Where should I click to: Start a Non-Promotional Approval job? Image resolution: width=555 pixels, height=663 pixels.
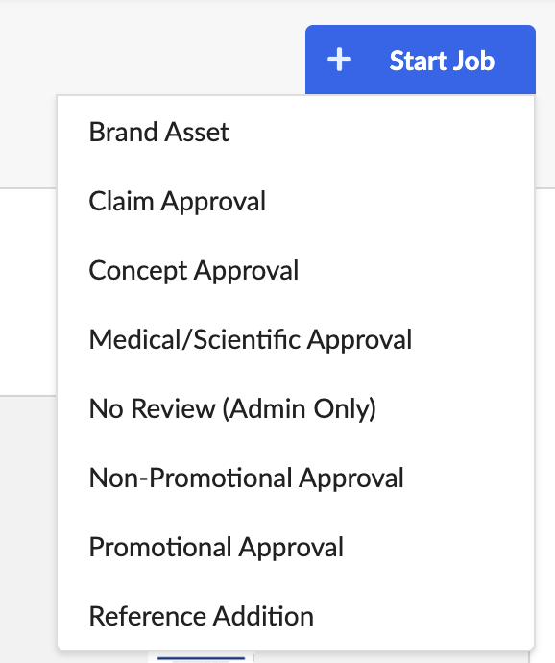point(296,478)
